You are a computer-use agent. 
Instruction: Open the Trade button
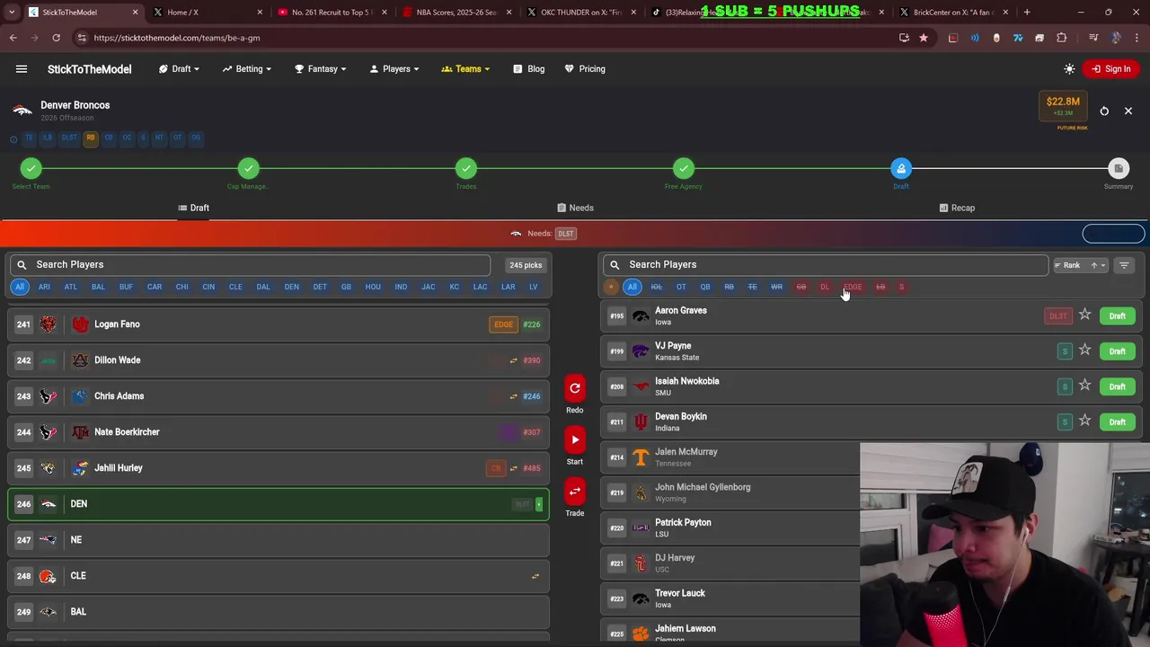tap(575, 492)
